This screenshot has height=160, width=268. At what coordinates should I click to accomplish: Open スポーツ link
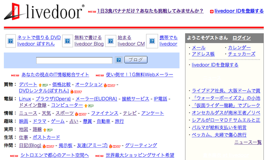point(64,113)
